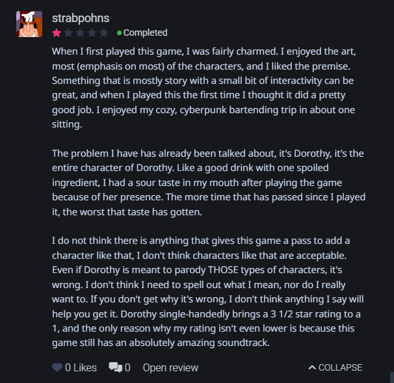
Task: Click the Completed status label
Action: click(x=145, y=33)
